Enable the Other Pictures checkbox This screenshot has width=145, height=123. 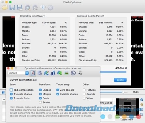[x=84, y=90]
